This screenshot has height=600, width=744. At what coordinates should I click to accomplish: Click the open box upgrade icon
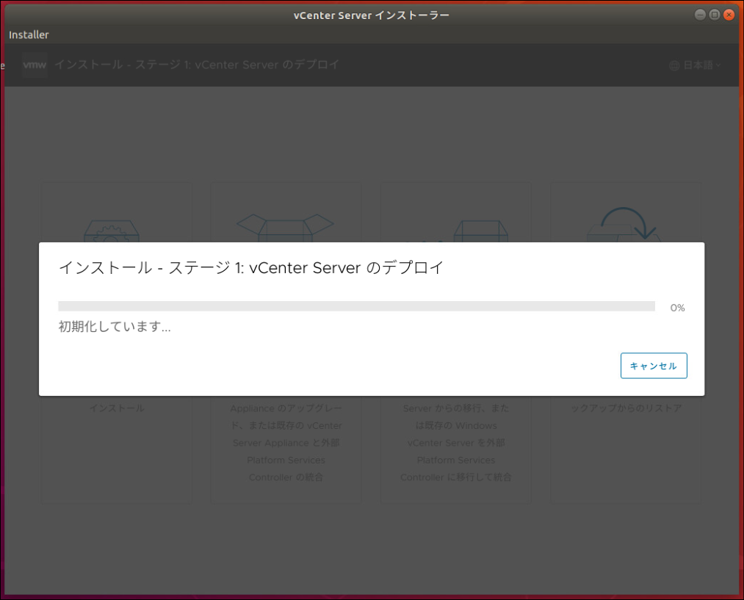285,228
